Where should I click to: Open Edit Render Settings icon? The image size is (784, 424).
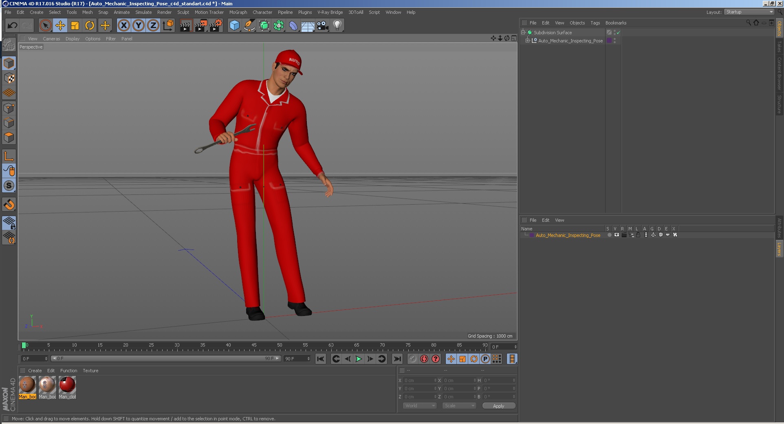point(216,26)
